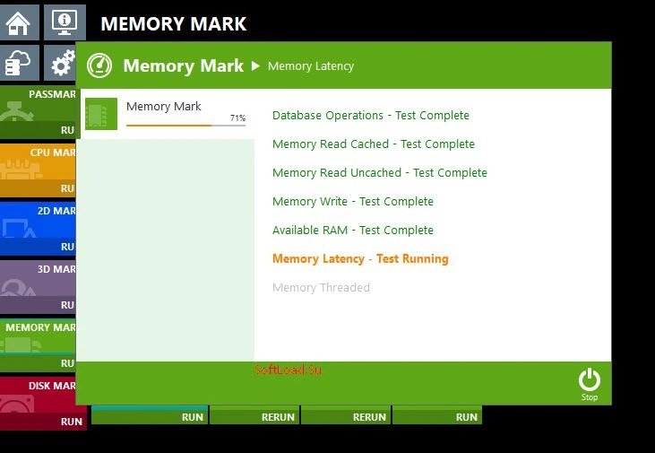This screenshot has width=655, height=453.
Task: Stop the running test with power icon
Action: click(589, 384)
